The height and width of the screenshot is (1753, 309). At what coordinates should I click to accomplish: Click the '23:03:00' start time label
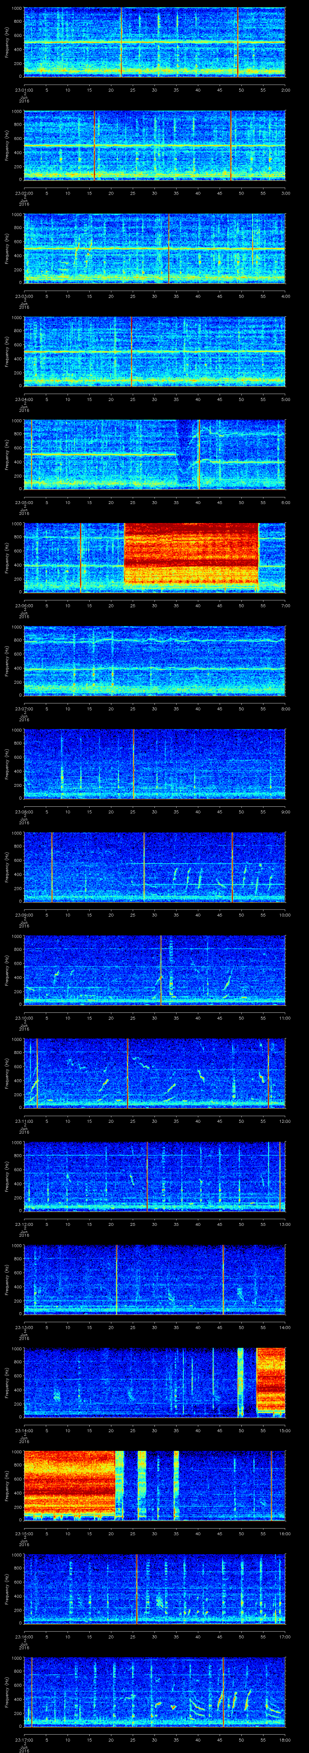(24, 296)
